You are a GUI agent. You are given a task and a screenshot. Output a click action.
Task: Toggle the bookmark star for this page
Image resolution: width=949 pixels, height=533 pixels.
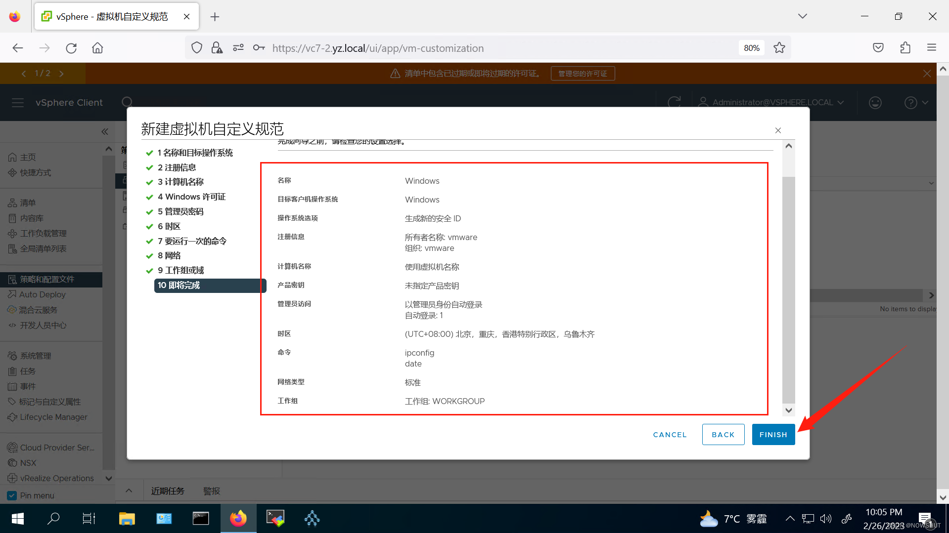click(x=779, y=47)
